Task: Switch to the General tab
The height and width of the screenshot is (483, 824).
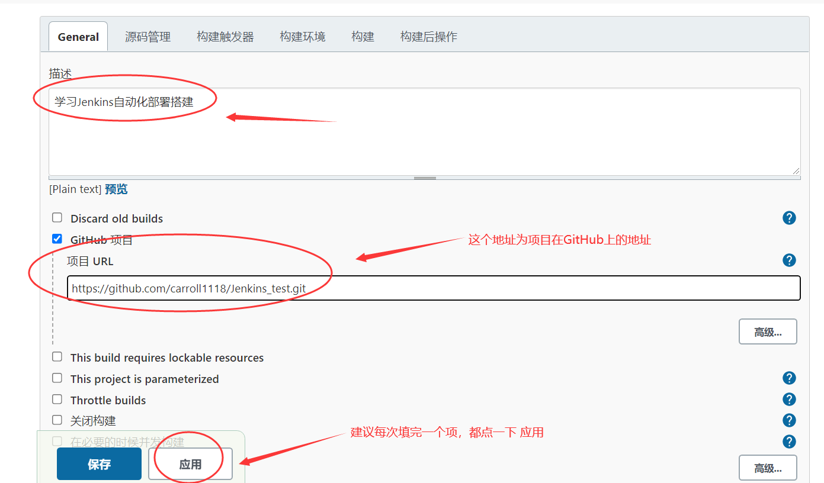Action: coord(78,37)
